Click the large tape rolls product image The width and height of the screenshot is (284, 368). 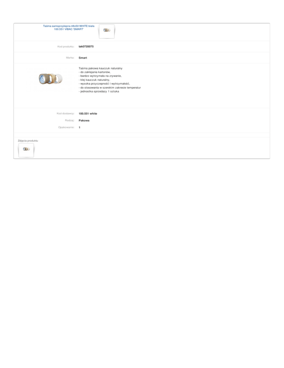click(x=51, y=79)
